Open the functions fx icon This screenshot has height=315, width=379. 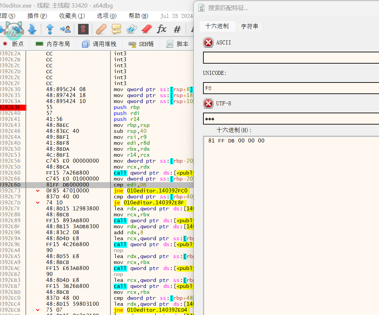[x=162, y=29]
